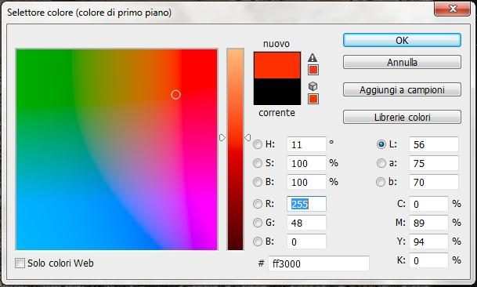Click Aggiungi a campioni button
Image resolution: width=477 pixels, height=287 pixels.
pyautogui.click(x=402, y=89)
